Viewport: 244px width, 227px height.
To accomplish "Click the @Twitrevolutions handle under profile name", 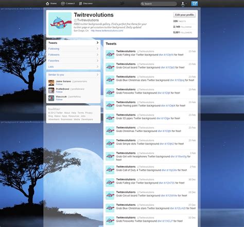I will [86, 20].
